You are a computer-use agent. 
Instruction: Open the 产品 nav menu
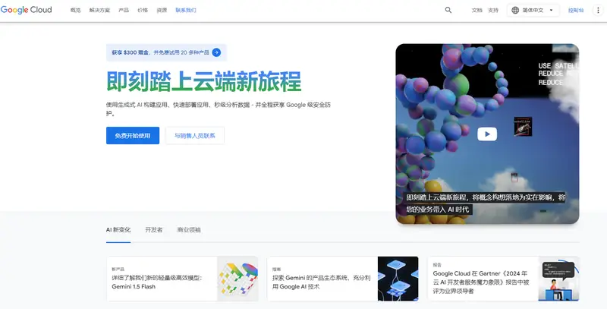point(124,11)
